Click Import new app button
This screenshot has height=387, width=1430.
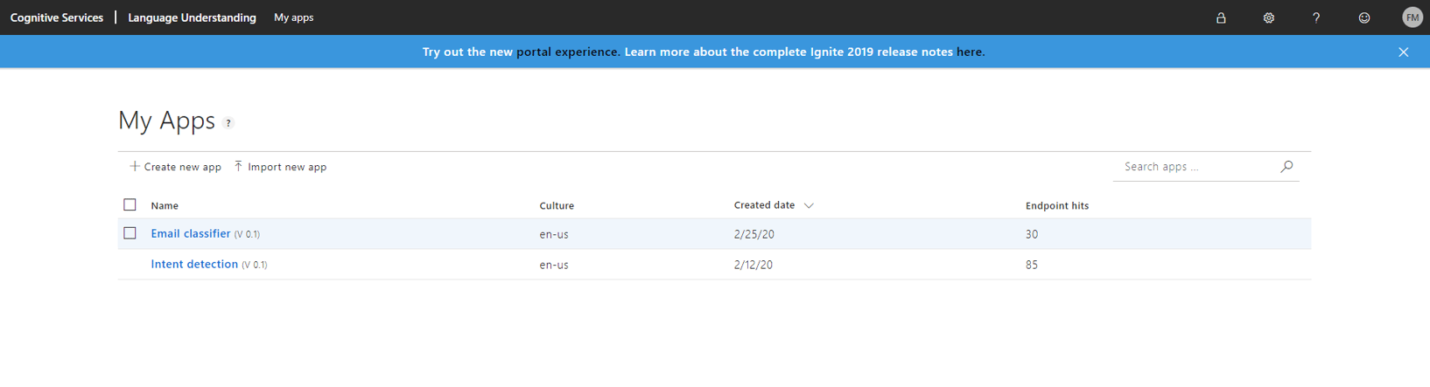(280, 167)
